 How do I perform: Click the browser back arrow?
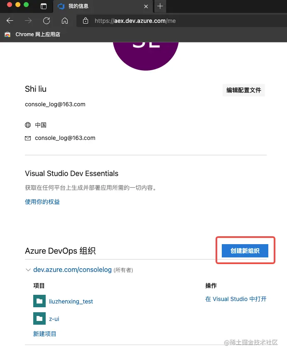click(x=10, y=21)
